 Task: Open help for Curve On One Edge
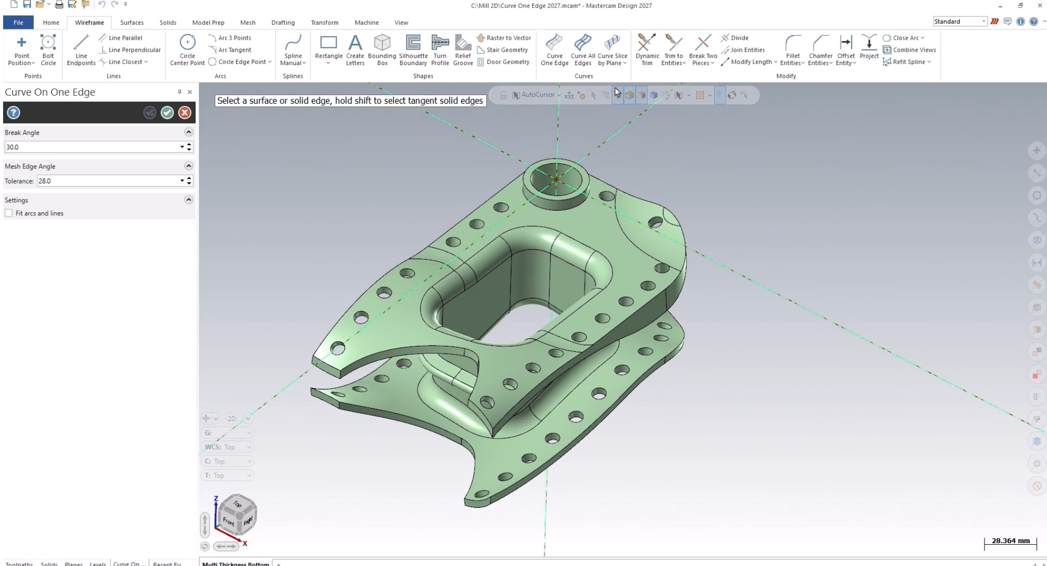coord(13,113)
